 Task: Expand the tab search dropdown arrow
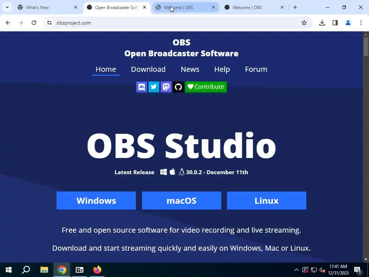click(x=7, y=7)
